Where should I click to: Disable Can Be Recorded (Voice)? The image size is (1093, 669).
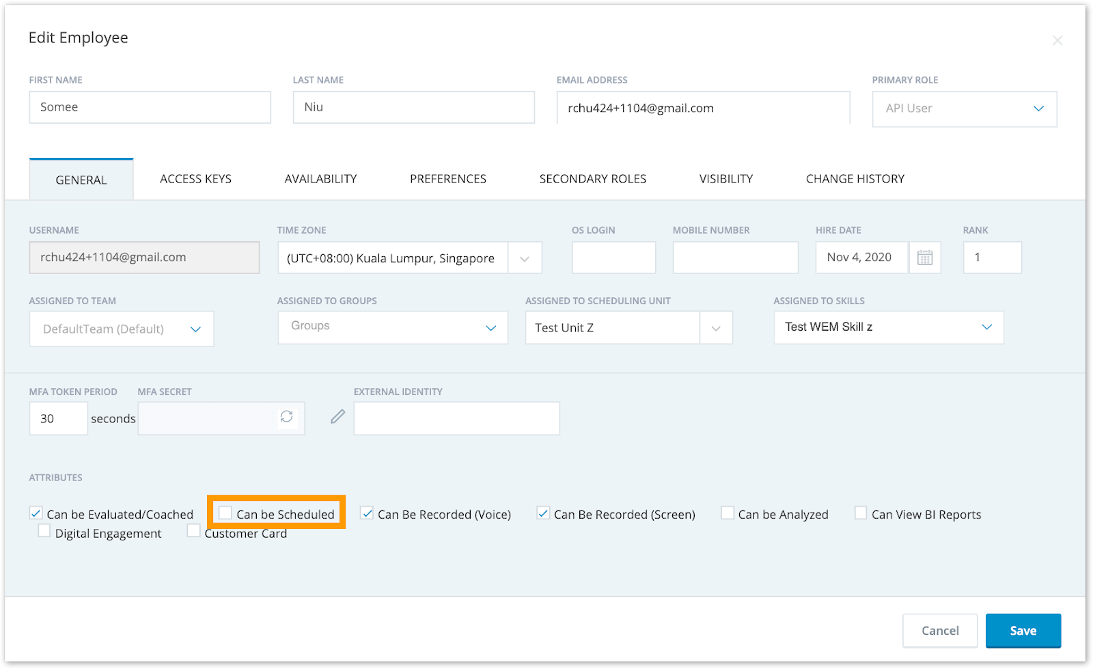click(x=368, y=513)
